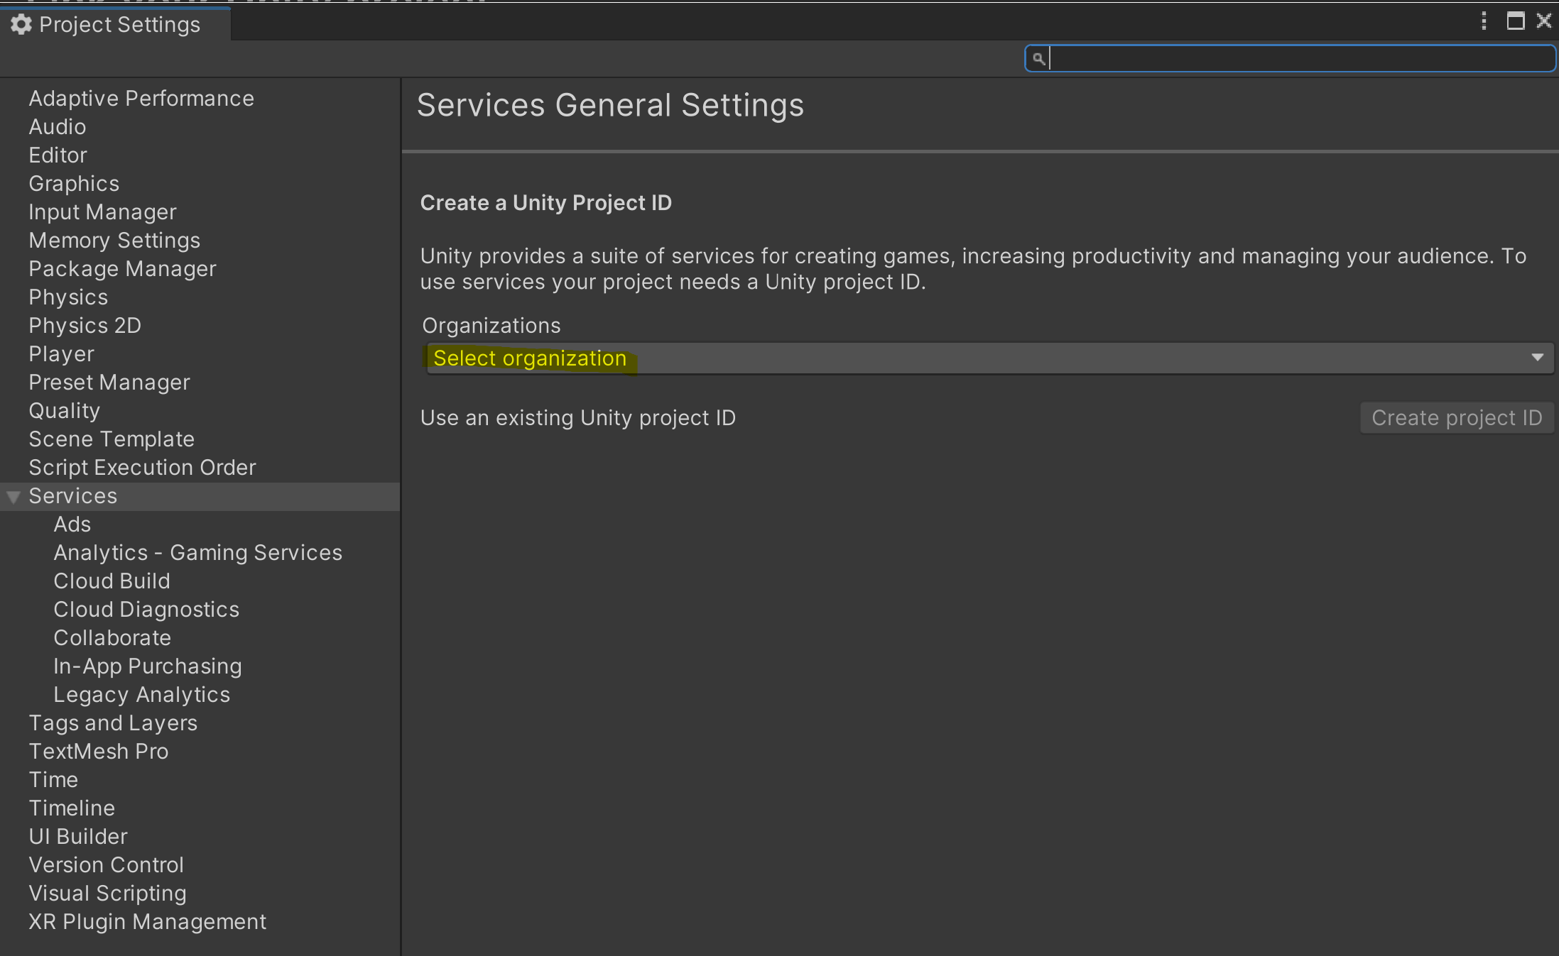The height and width of the screenshot is (956, 1559).
Task: Maximize the Project Settings window
Action: 1516,21
